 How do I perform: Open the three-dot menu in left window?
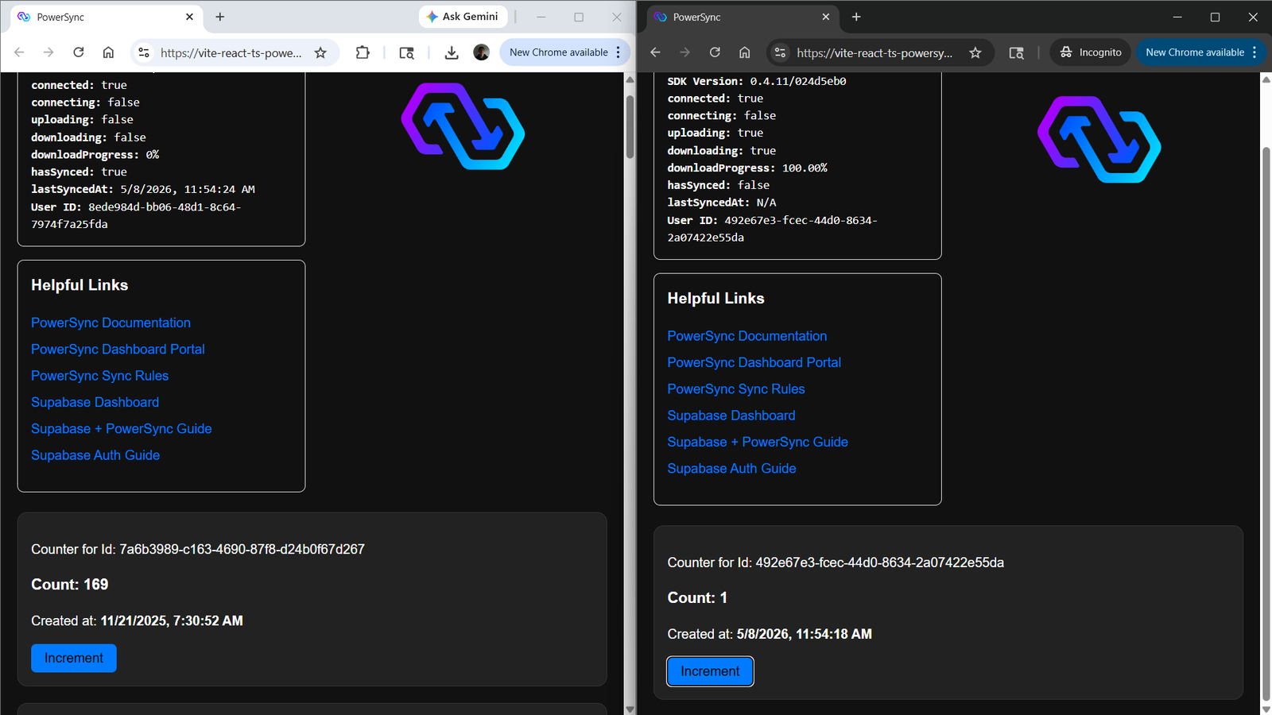619,52
